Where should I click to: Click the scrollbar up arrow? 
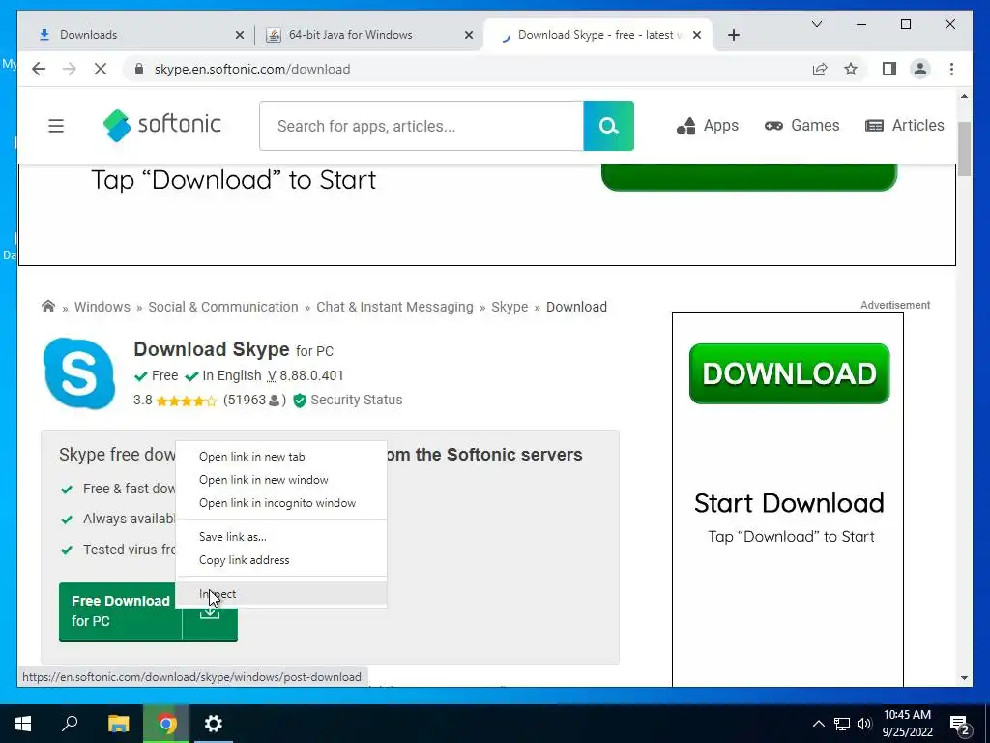coord(964,96)
